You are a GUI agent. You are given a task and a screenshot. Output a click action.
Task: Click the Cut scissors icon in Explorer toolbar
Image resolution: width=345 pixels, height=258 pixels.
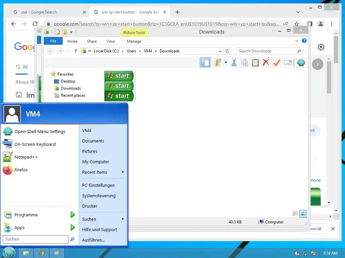234,63
